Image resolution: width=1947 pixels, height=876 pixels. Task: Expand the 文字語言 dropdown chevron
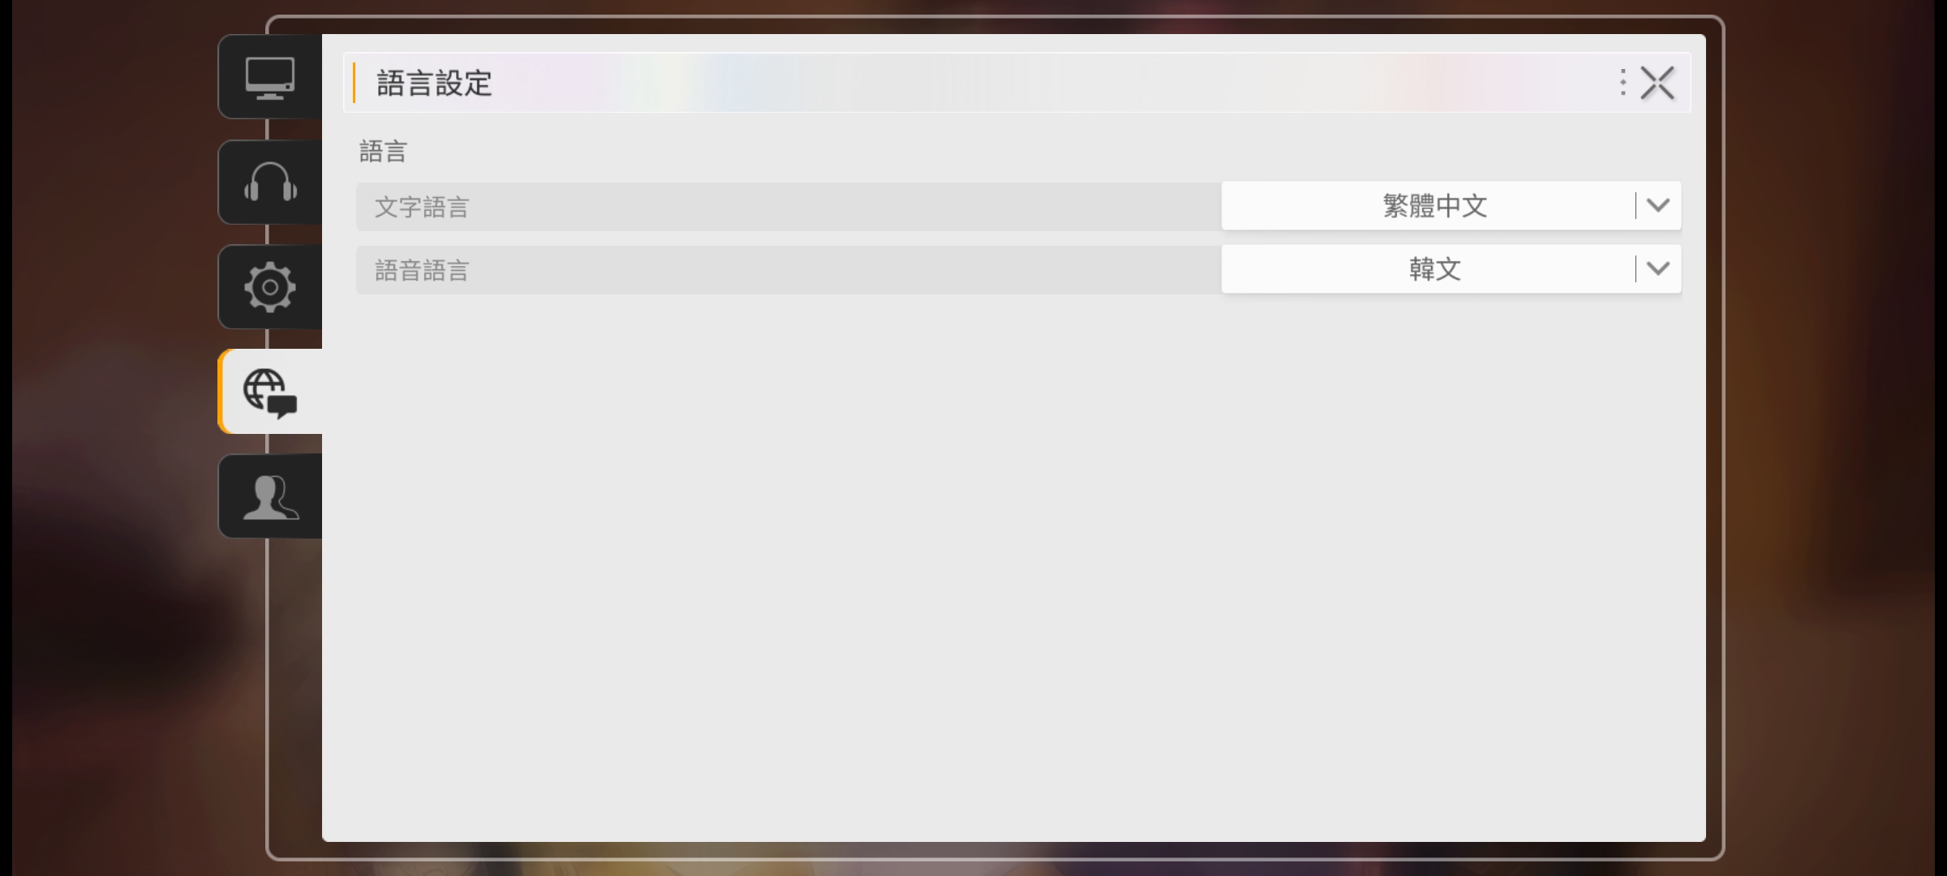pos(1658,205)
